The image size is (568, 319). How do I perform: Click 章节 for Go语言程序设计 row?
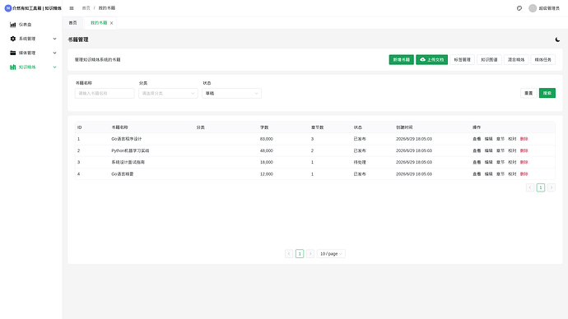(500, 139)
